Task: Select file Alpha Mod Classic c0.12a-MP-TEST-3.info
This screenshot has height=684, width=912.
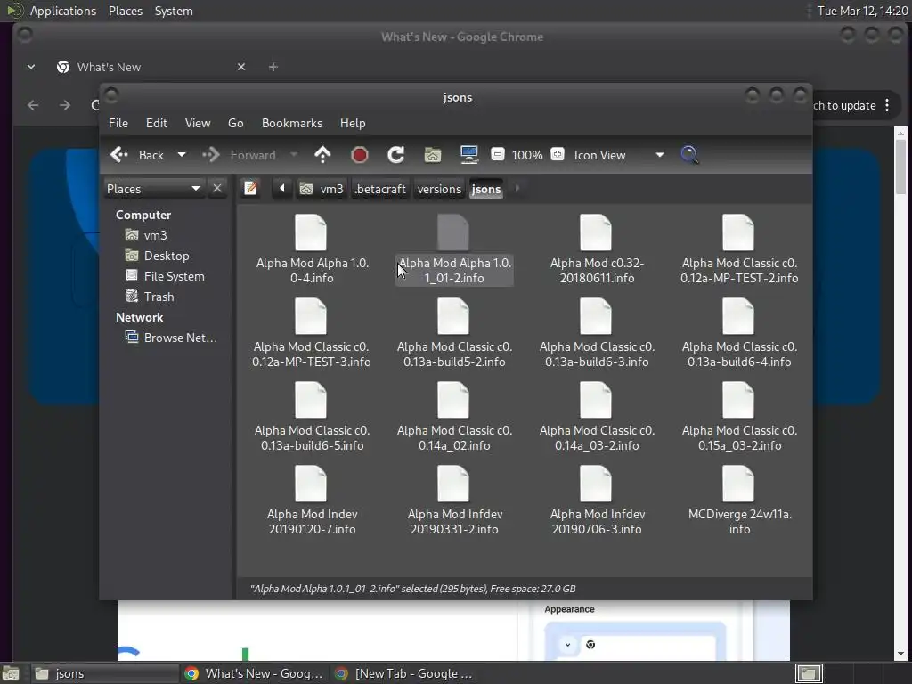Action: [311, 333]
